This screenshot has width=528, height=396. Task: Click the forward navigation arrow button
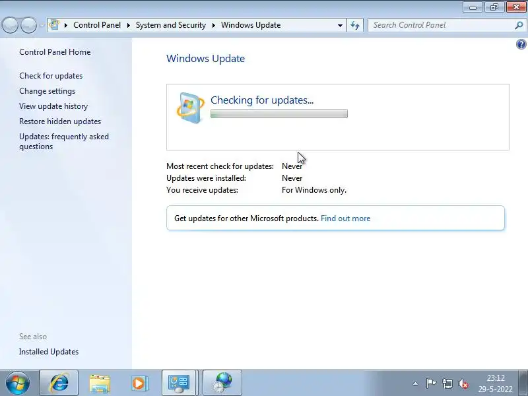(x=28, y=25)
